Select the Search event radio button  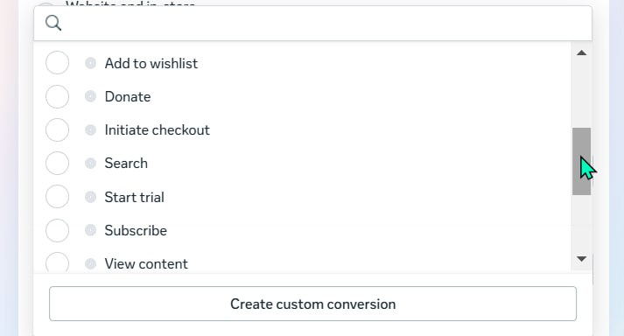(x=57, y=164)
